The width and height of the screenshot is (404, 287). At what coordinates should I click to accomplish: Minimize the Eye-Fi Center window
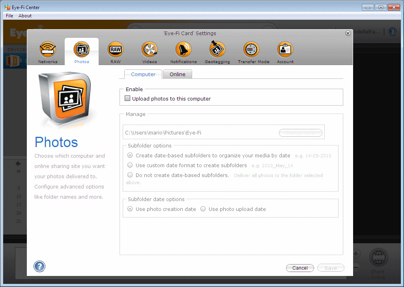368,7
